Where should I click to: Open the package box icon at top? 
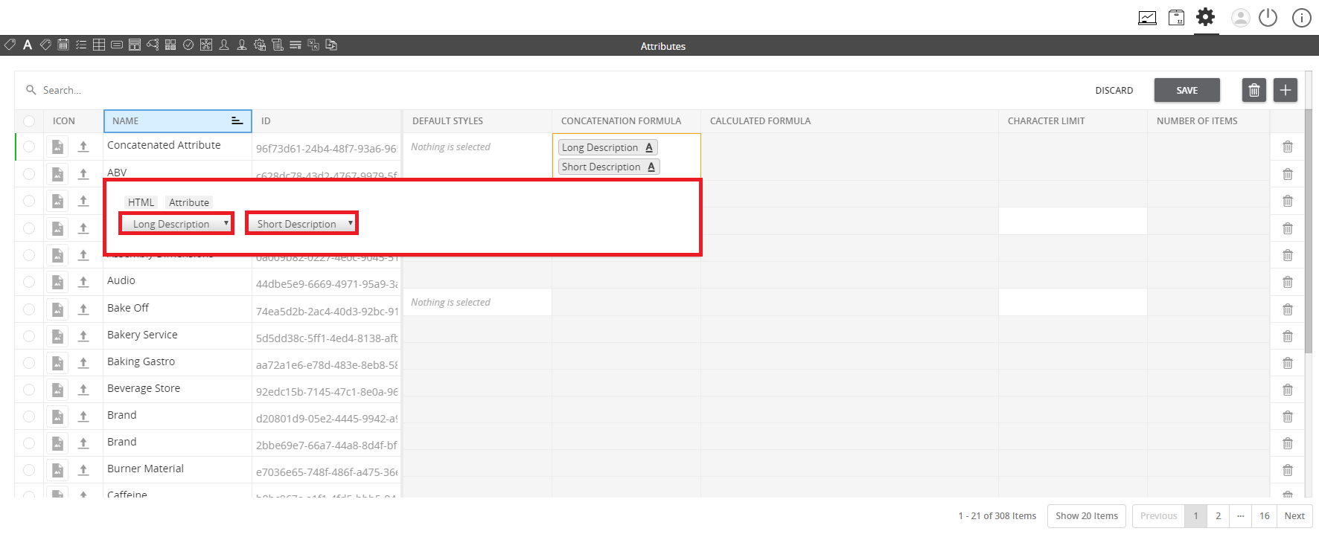pos(1177,18)
